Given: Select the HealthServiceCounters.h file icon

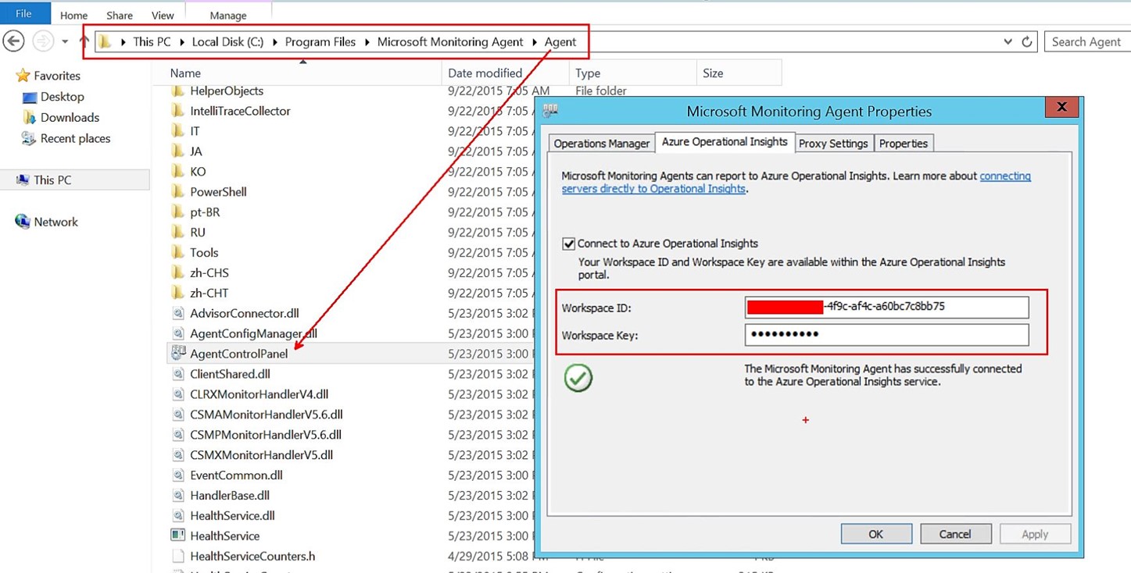Looking at the screenshot, I should coord(177,557).
